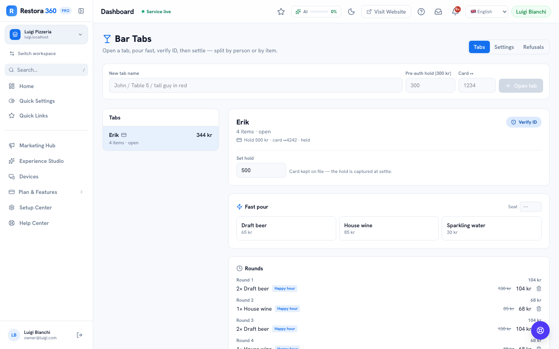559x349 pixels.
Task: Switch to the Settings tab
Action: pyautogui.click(x=504, y=47)
